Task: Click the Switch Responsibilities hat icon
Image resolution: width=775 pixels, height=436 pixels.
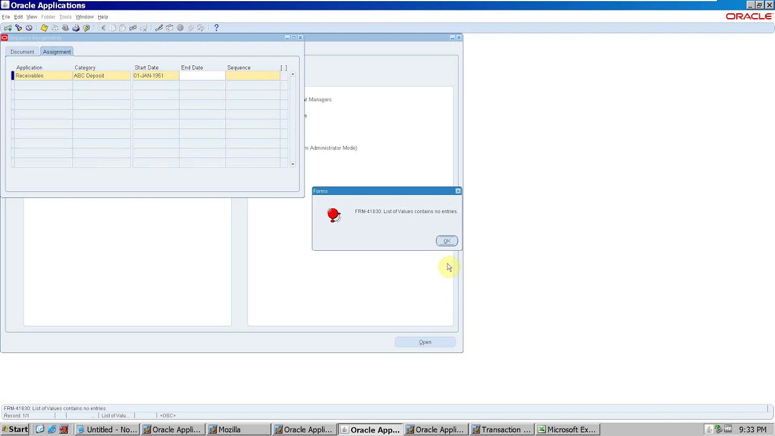Action: [x=65, y=28]
